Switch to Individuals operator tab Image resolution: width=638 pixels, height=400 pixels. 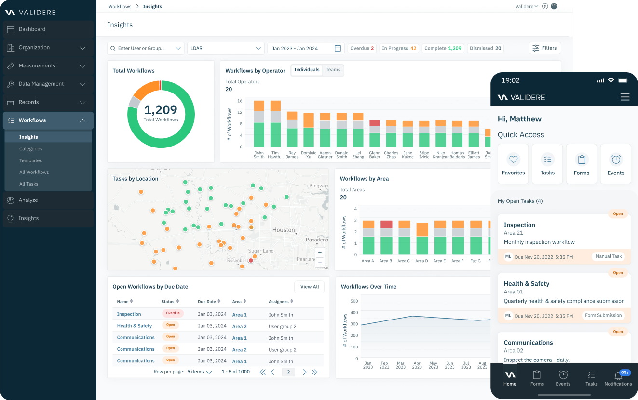point(307,70)
